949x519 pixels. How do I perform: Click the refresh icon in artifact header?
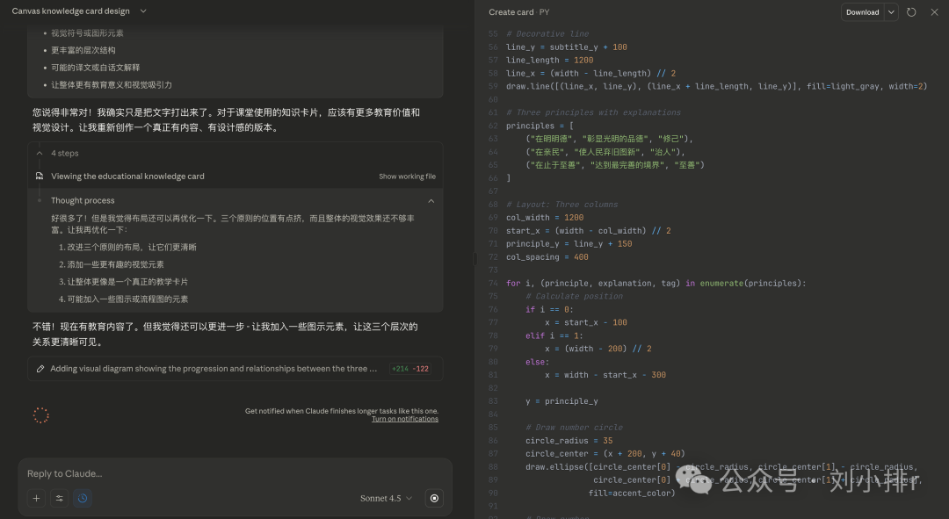click(x=911, y=12)
